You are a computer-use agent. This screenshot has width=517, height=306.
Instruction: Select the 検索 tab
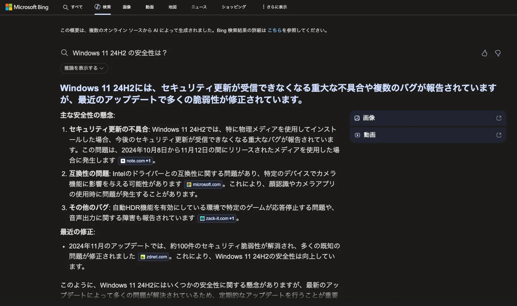(103, 7)
